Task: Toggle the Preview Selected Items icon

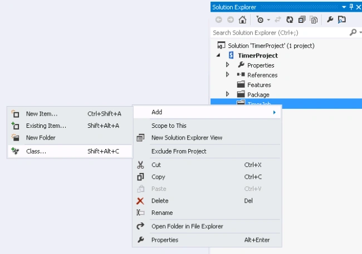Action: (342, 20)
